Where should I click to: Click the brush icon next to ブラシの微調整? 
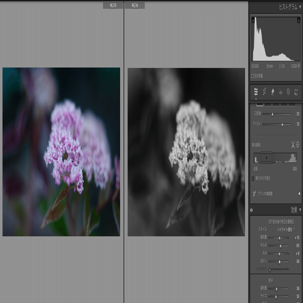pyautogui.click(x=254, y=194)
